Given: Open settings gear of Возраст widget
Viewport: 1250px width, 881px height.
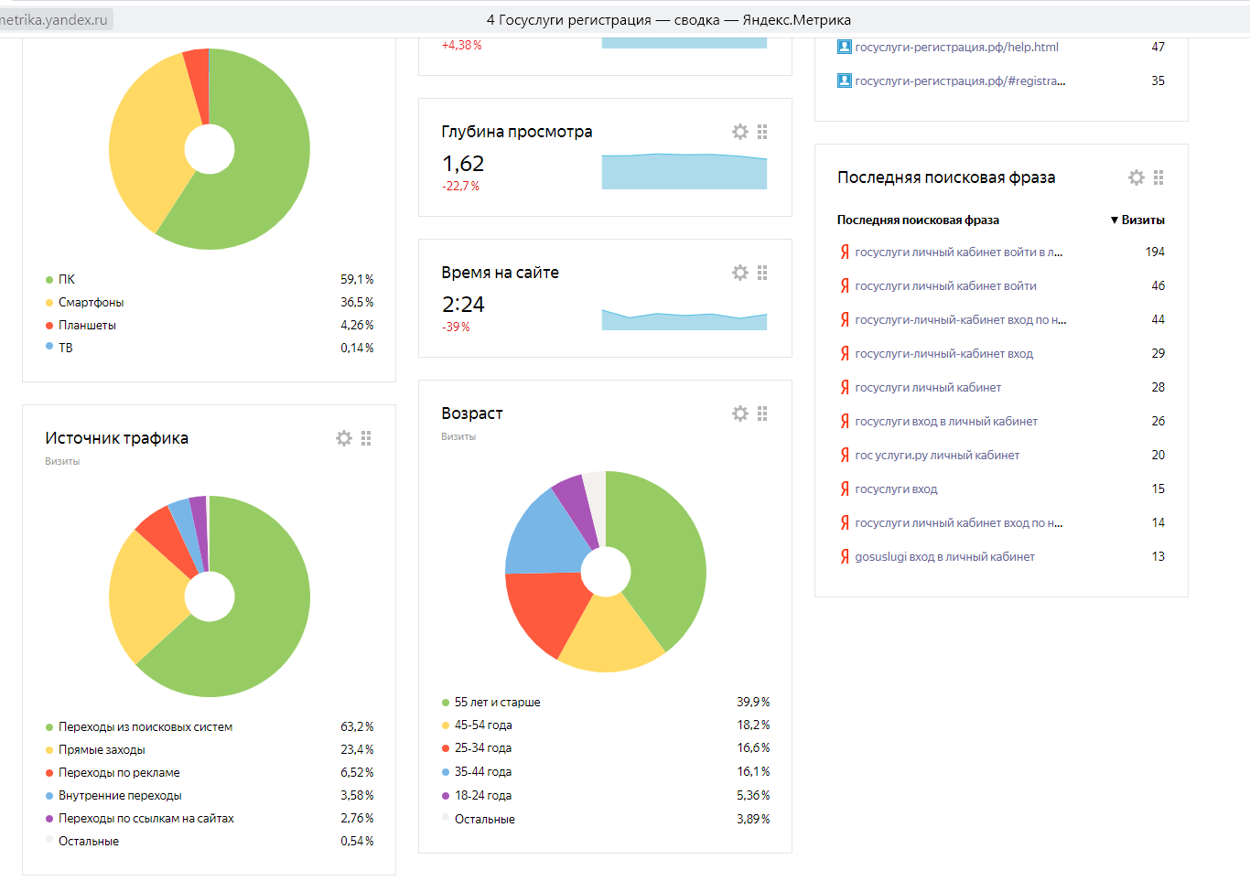Looking at the screenshot, I should [739, 414].
